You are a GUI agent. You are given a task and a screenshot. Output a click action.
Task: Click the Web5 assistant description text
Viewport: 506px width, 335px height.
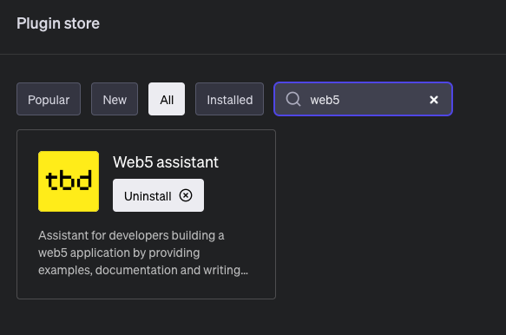pos(143,253)
